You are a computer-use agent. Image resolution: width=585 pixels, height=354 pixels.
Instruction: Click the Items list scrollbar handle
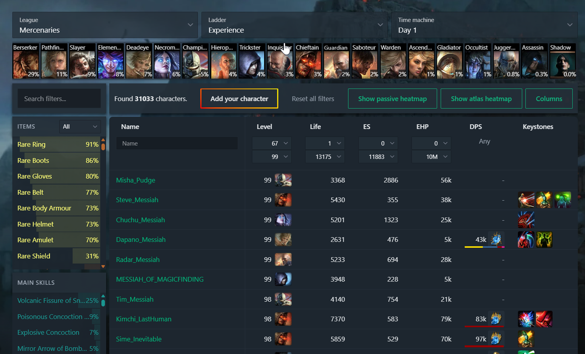coord(103,146)
